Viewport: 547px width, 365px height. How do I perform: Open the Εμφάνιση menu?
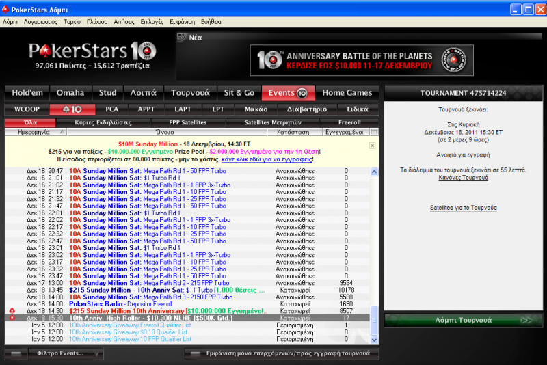[182, 22]
